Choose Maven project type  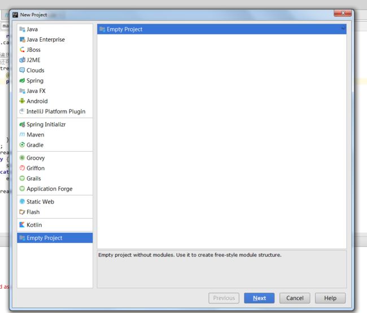click(x=55, y=135)
